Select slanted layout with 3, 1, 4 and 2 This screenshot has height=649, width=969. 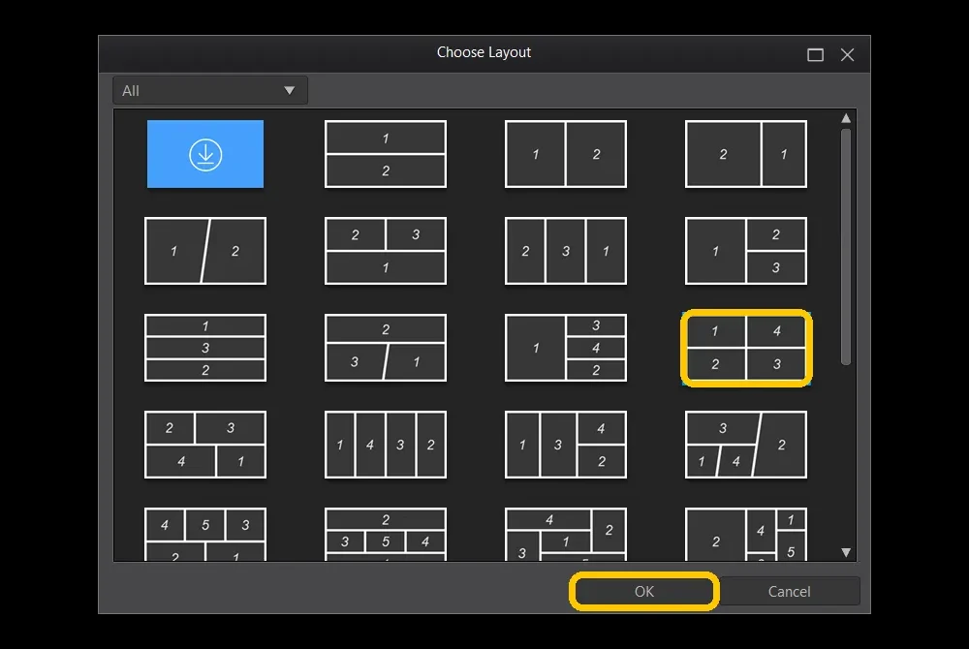coord(746,445)
